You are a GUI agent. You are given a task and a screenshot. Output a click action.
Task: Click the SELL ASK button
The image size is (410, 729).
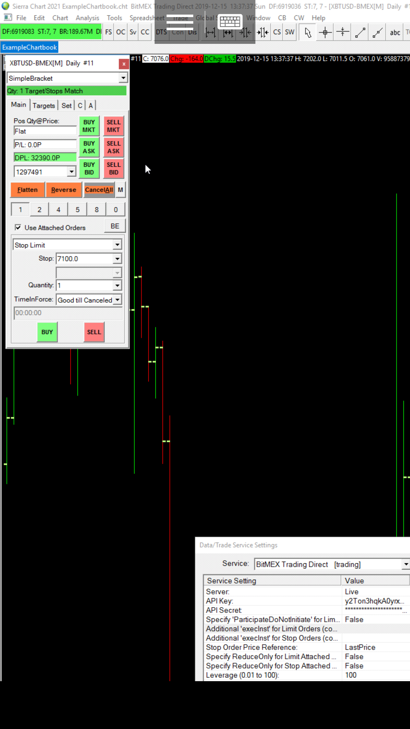pyautogui.click(x=114, y=147)
